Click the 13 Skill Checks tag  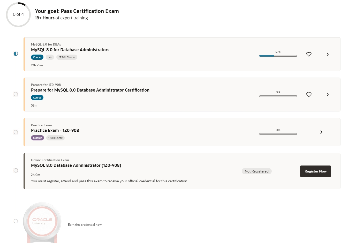(x=67, y=57)
